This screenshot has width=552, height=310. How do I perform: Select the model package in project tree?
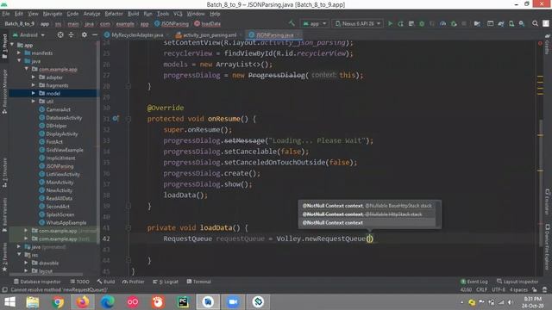(53, 93)
